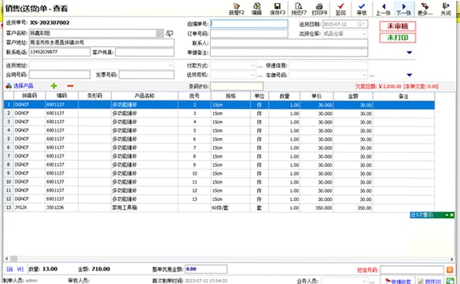Viewport: 460px width, 284px height.
Task: Click the 拼音码 column header
Action: (29, 96)
